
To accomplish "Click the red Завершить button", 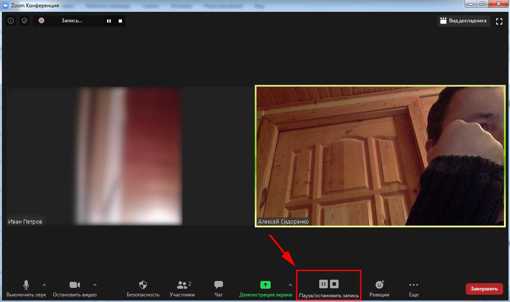I will tap(484, 289).
